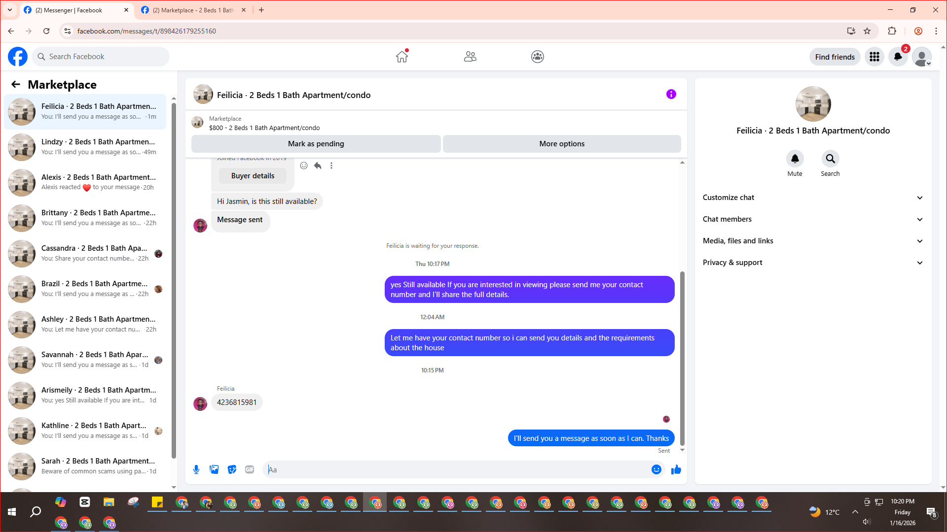Click the Buyer details button
947x532 pixels.
pyautogui.click(x=253, y=176)
